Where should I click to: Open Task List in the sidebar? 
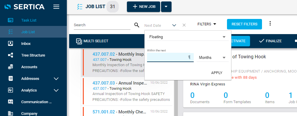click(29, 20)
